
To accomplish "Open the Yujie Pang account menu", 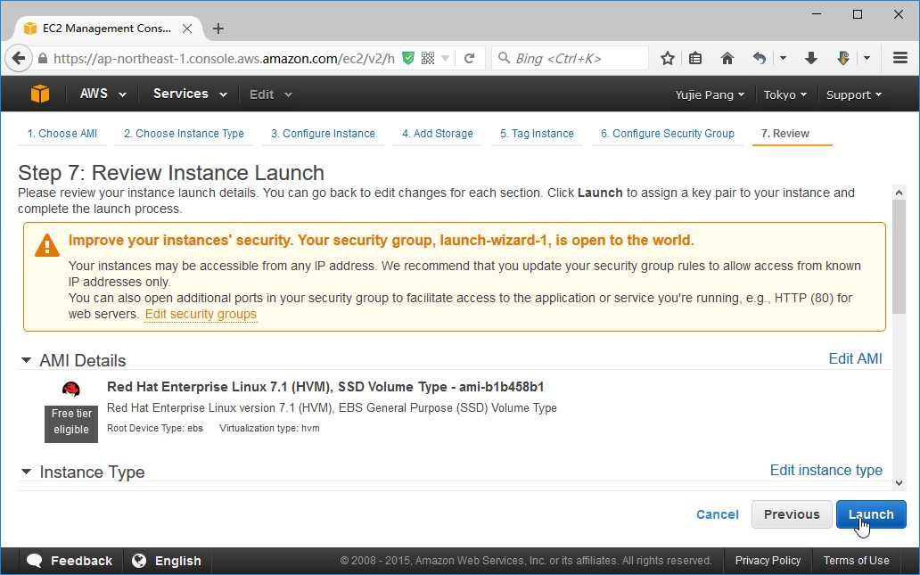I will (710, 94).
